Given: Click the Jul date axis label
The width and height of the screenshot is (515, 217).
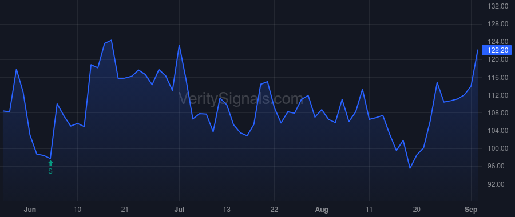Looking at the screenshot, I should (x=179, y=210).
